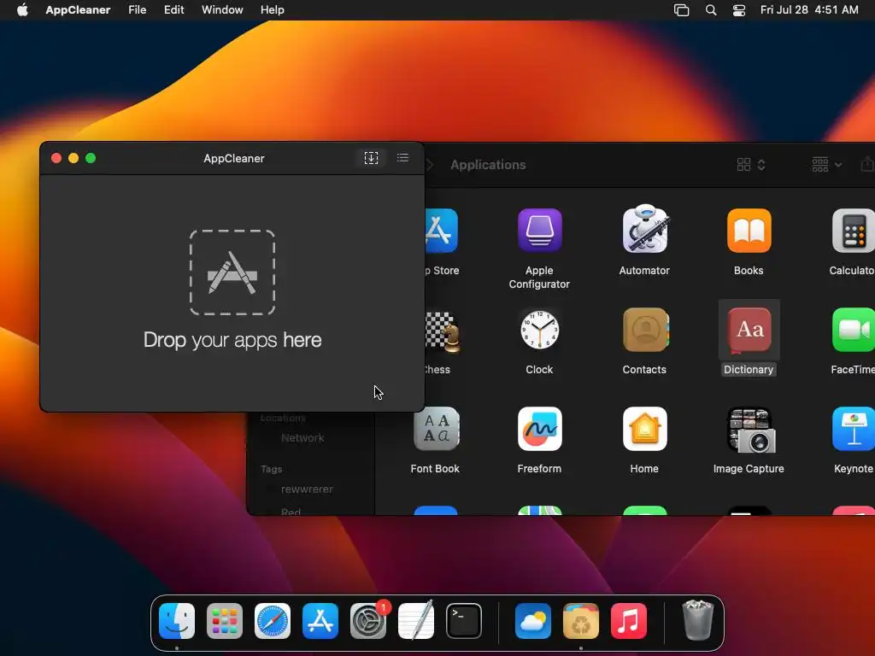Image resolution: width=875 pixels, height=656 pixels.
Task: Open AppCleaner application list view
Action: 403,158
